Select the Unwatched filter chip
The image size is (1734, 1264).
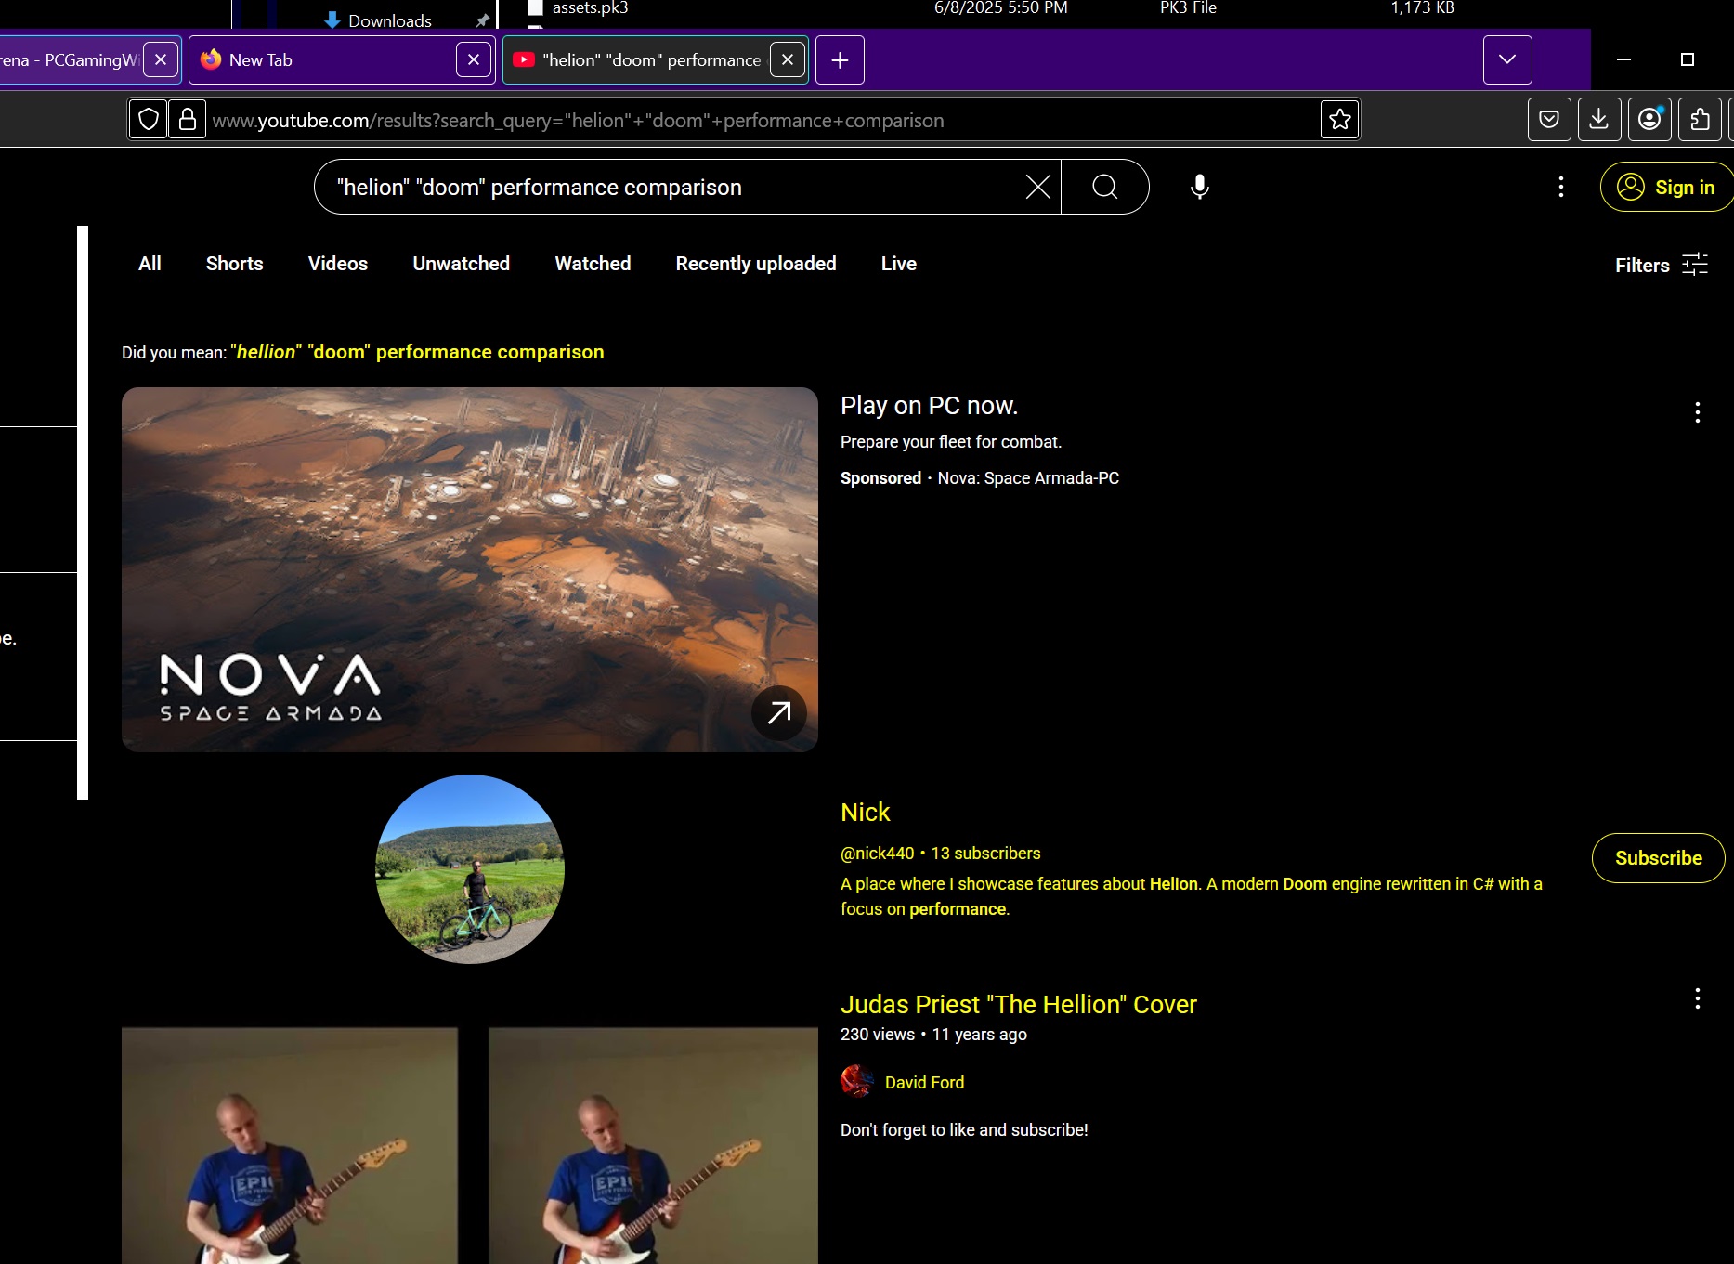[x=462, y=264]
